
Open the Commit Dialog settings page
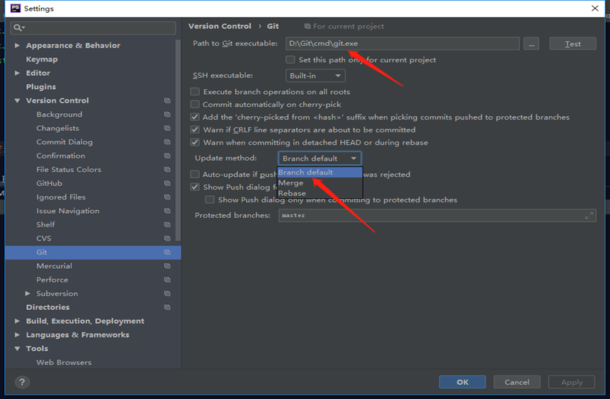64,142
